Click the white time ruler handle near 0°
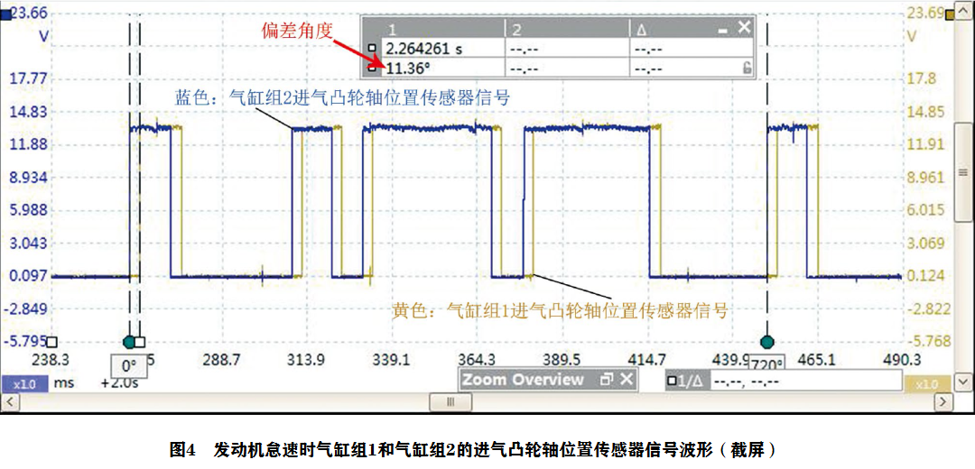Image resolution: width=975 pixels, height=469 pixels. point(140,342)
